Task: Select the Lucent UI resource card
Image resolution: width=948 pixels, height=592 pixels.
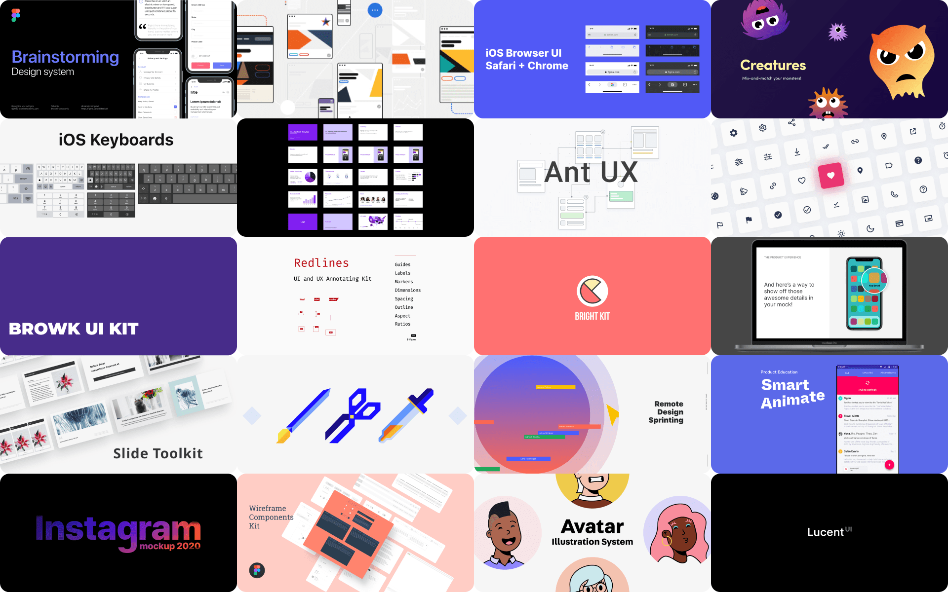Action: (829, 533)
